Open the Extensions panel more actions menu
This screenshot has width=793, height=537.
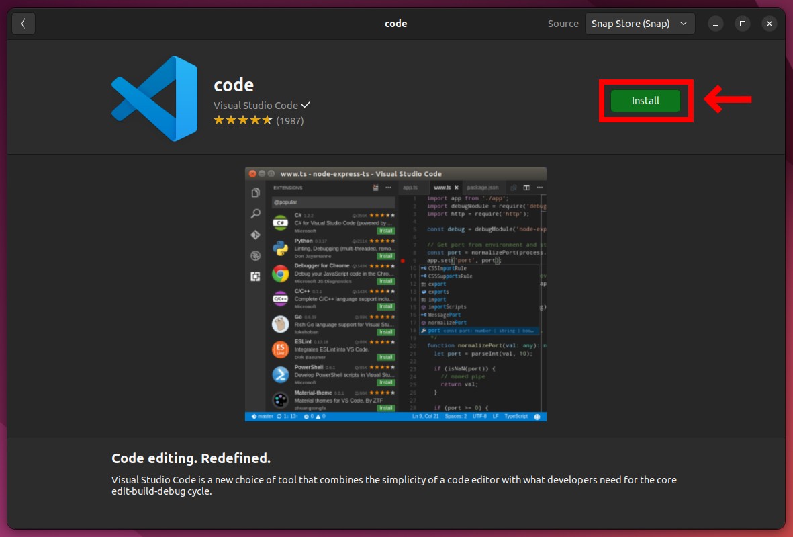(x=387, y=187)
